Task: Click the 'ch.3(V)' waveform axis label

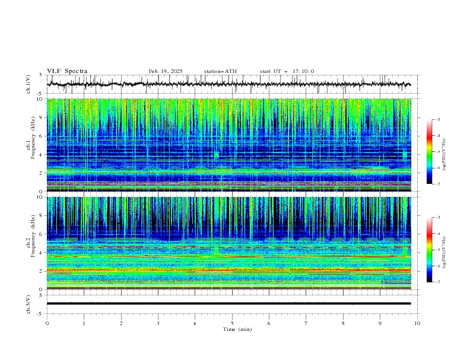Action: click(x=28, y=304)
